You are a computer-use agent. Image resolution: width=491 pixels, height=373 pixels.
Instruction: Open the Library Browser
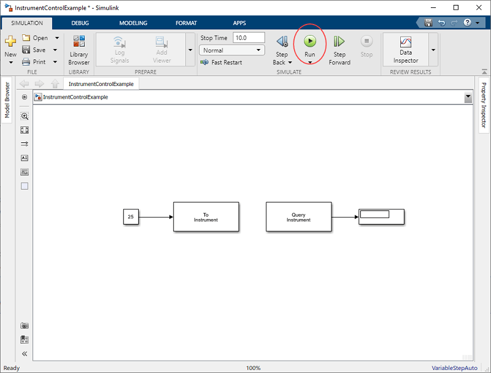click(79, 50)
